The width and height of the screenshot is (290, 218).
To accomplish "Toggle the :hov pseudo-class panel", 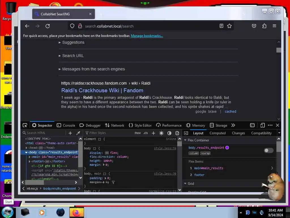I will [x=137, y=133].
